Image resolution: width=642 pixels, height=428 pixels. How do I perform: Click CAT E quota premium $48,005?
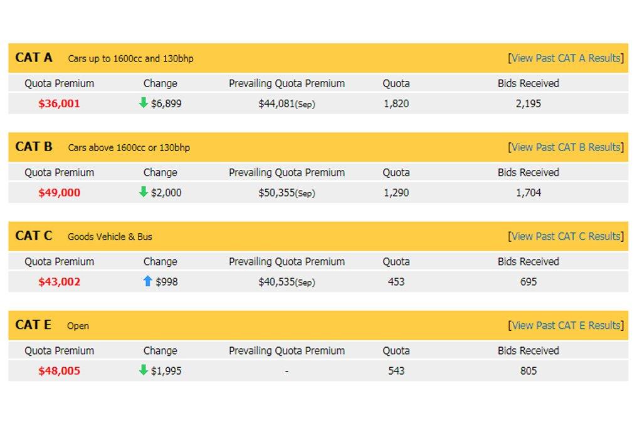click(60, 371)
